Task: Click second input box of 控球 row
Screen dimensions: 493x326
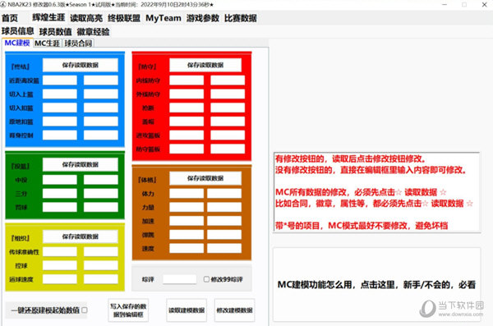Action: point(100,265)
